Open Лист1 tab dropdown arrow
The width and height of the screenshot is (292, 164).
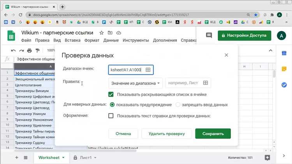pyautogui.click(x=95, y=157)
